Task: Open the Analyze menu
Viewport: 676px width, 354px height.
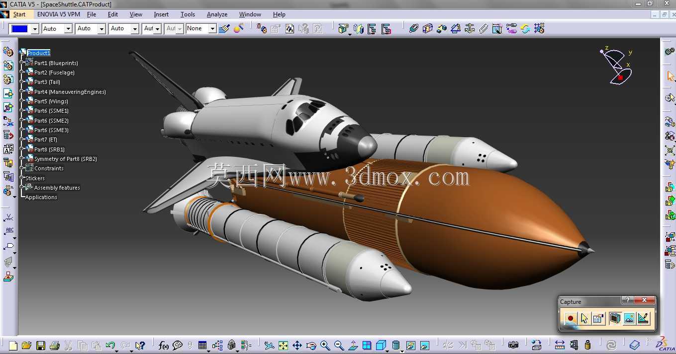Action: click(217, 14)
